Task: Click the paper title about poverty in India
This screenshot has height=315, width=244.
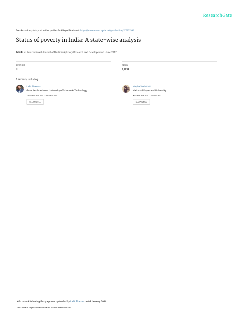Action: click(x=78, y=40)
